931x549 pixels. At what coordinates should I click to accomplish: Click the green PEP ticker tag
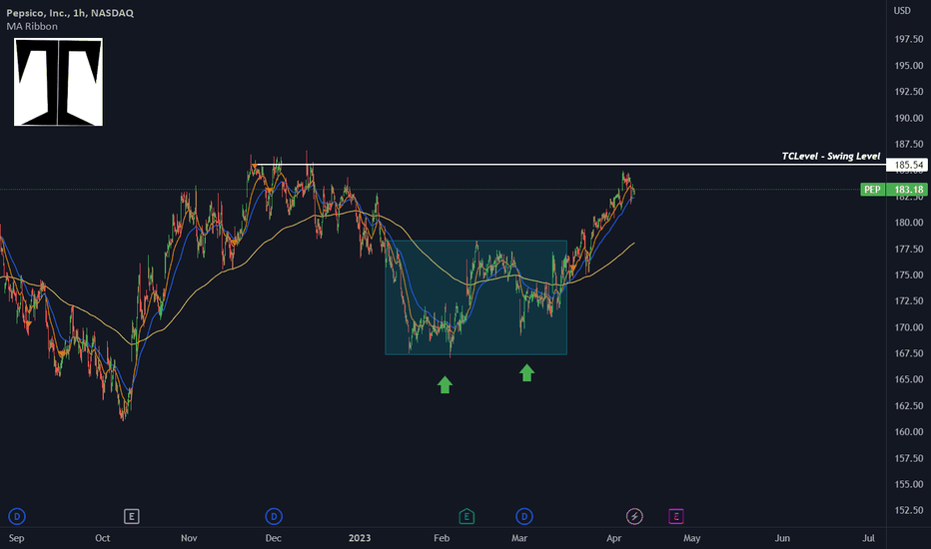872,190
